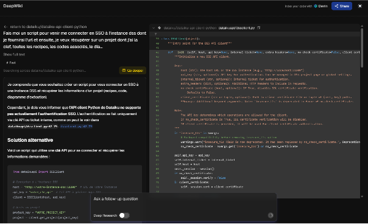Click the 'Searching across dataiku' status text
This screenshot has width=368, height=224.
tap(44, 71)
